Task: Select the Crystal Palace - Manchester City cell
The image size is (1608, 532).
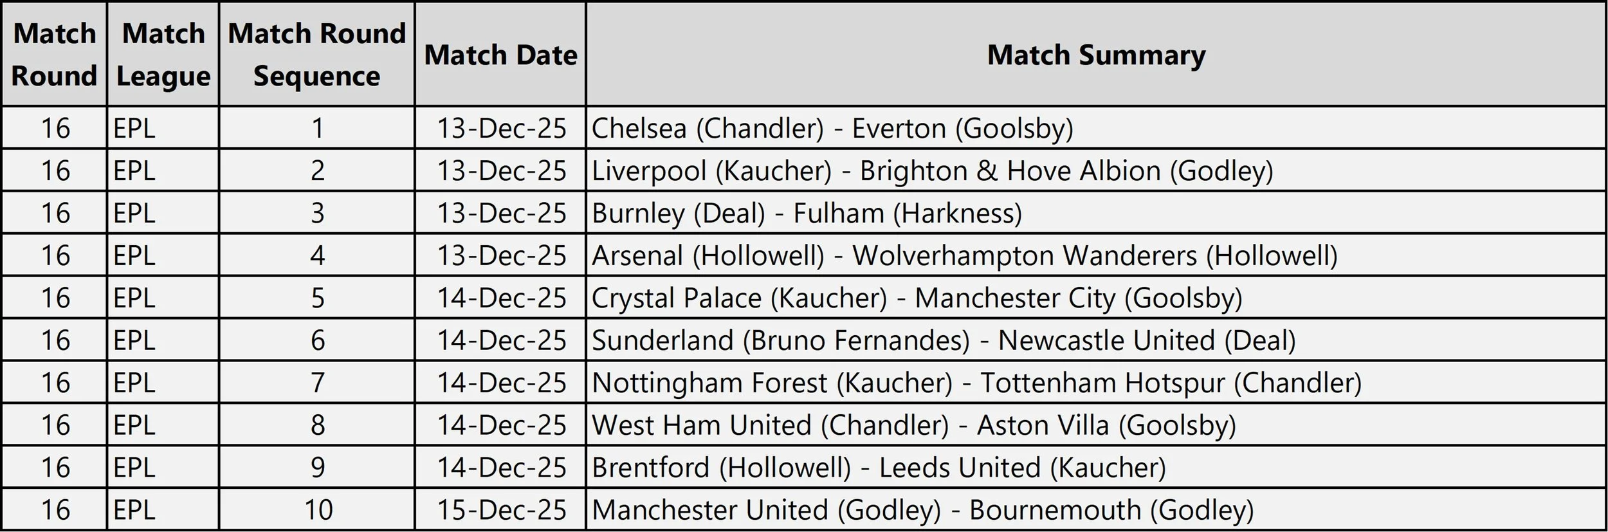Action: pyautogui.click(x=1096, y=298)
